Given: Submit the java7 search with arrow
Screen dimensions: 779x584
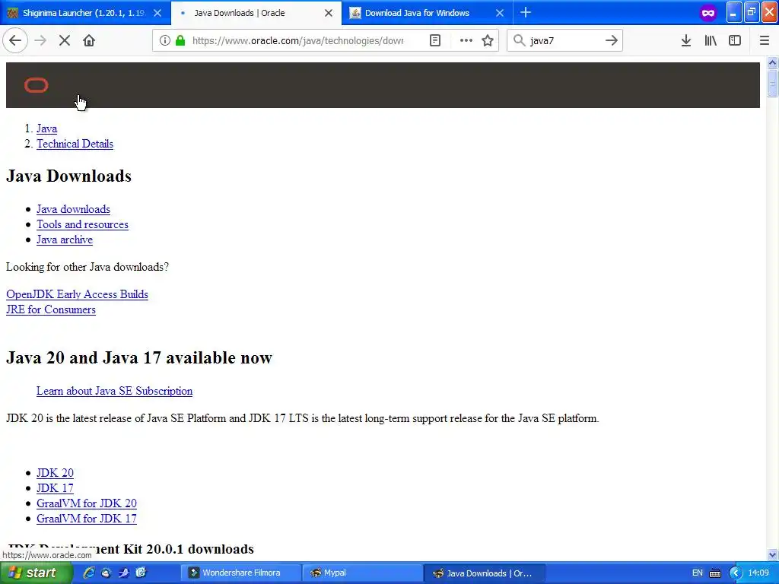Looking at the screenshot, I should tap(611, 41).
